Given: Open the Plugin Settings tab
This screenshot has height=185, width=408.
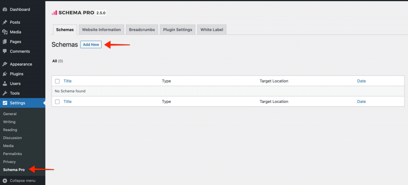Looking at the screenshot, I should pyautogui.click(x=177, y=30).
